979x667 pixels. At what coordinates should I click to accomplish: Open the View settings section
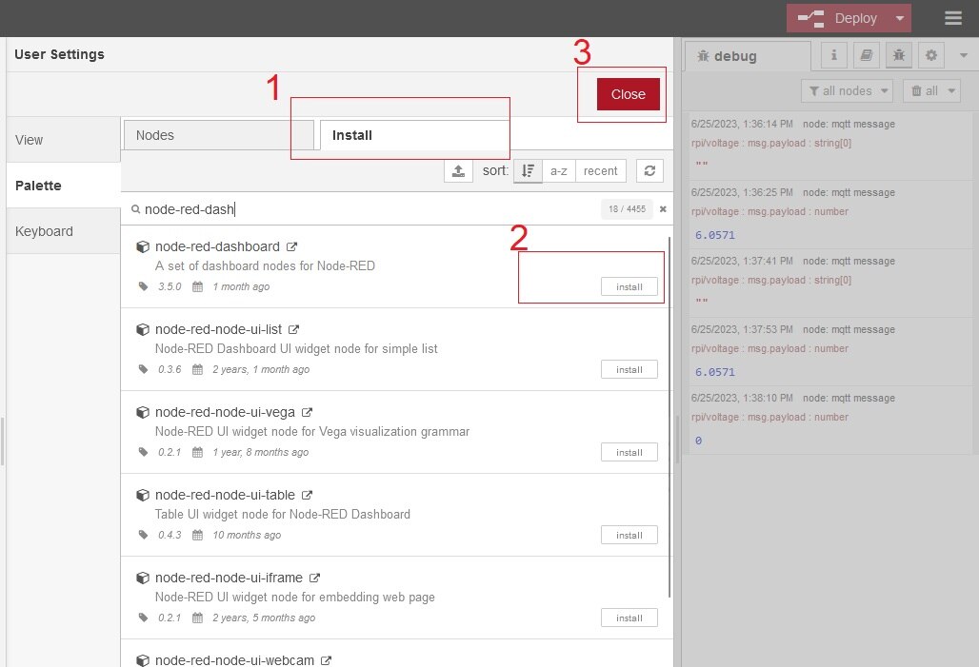pos(63,140)
